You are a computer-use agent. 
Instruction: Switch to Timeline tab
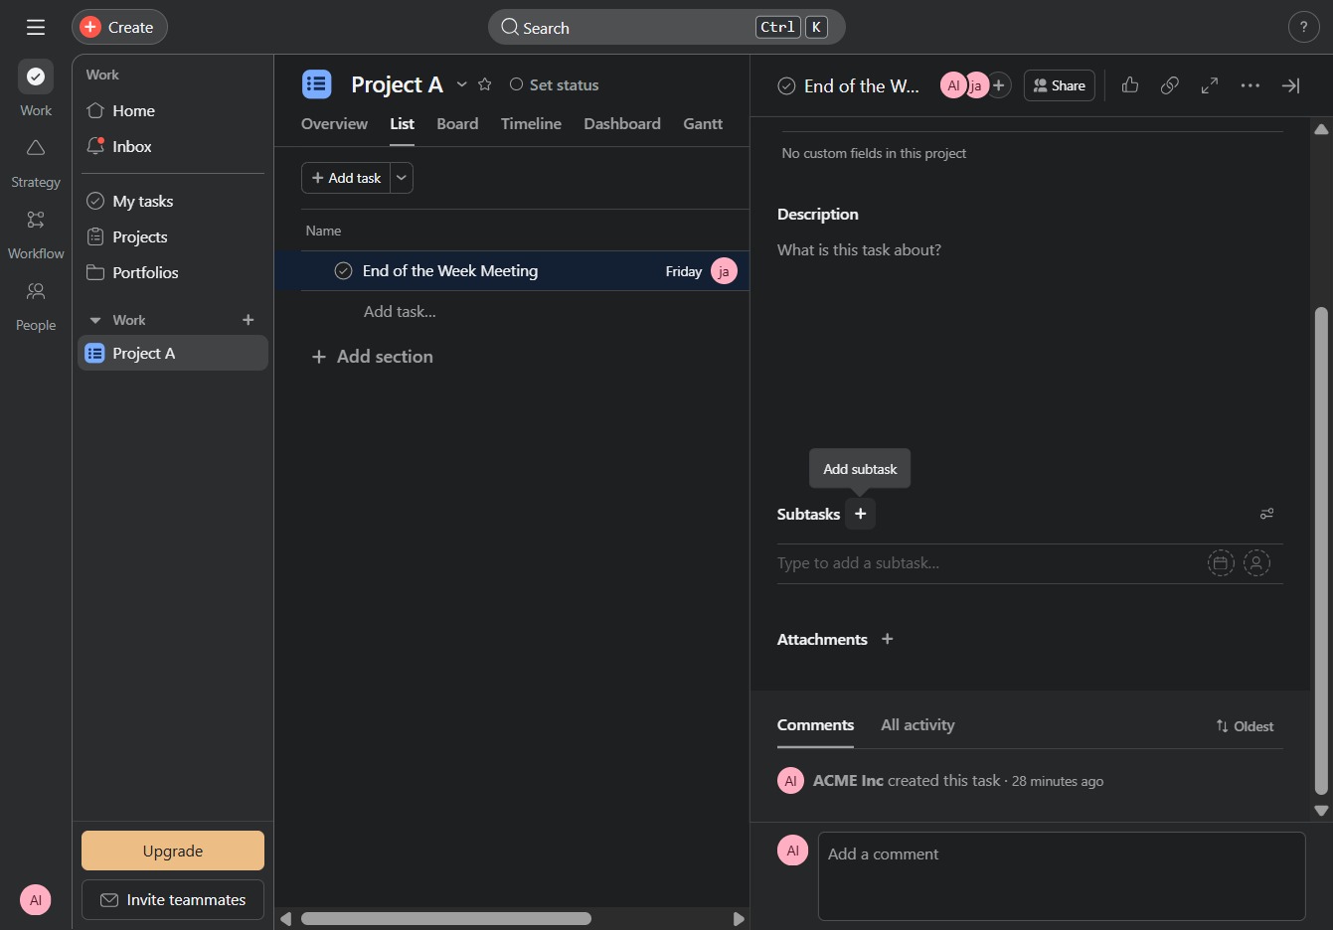click(531, 123)
